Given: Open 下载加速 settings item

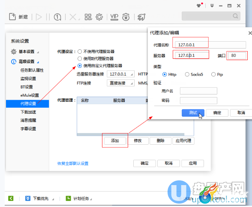Looking at the screenshot, I should 28,112.
